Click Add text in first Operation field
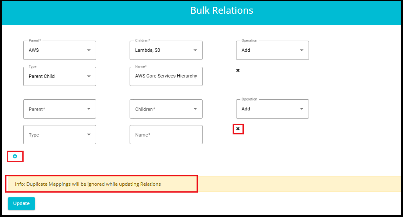The image size is (403, 217). (246, 50)
